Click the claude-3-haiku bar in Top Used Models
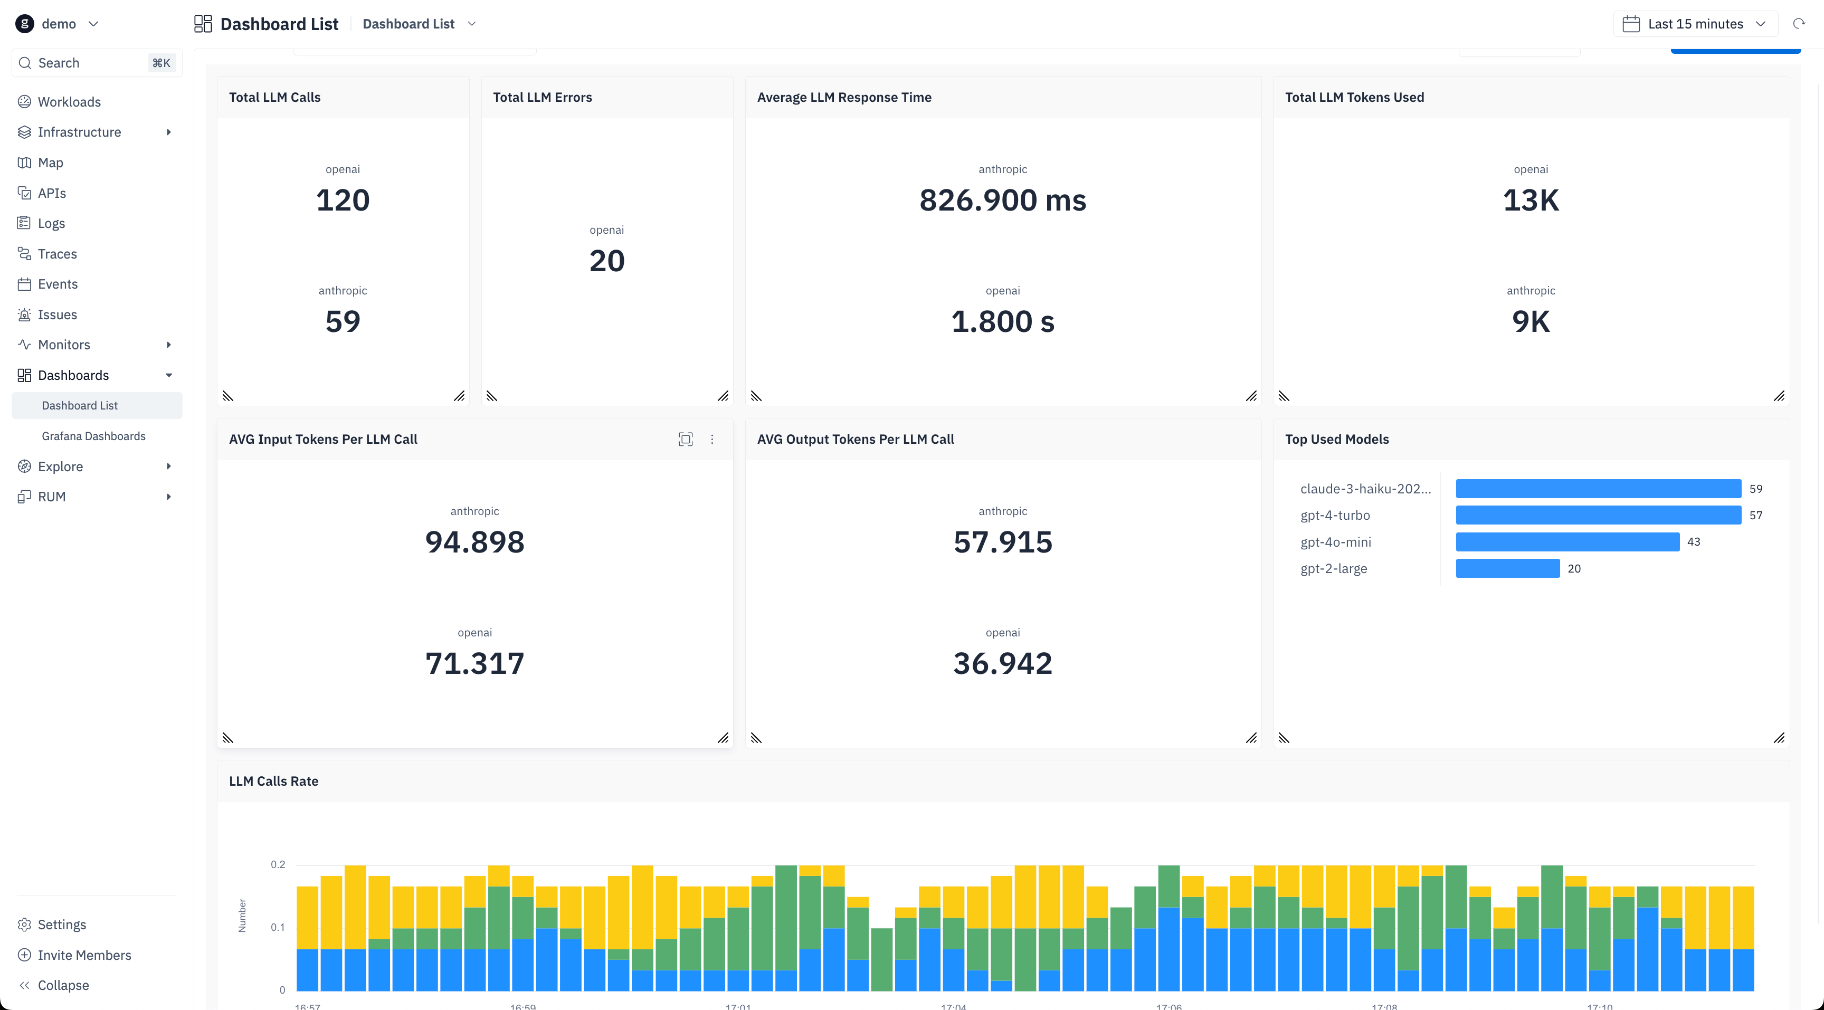The image size is (1824, 1010). 1598,489
